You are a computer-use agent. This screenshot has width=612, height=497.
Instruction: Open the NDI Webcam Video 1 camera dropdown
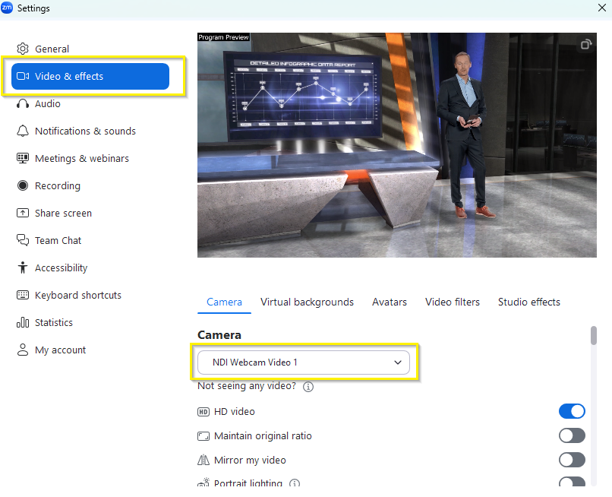point(303,362)
